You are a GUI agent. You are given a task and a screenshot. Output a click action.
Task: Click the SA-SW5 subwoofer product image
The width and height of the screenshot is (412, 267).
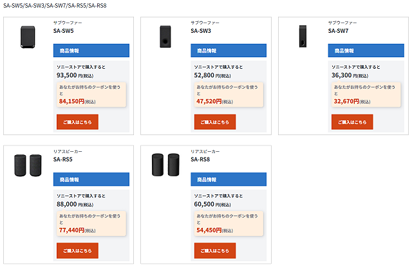28,37
